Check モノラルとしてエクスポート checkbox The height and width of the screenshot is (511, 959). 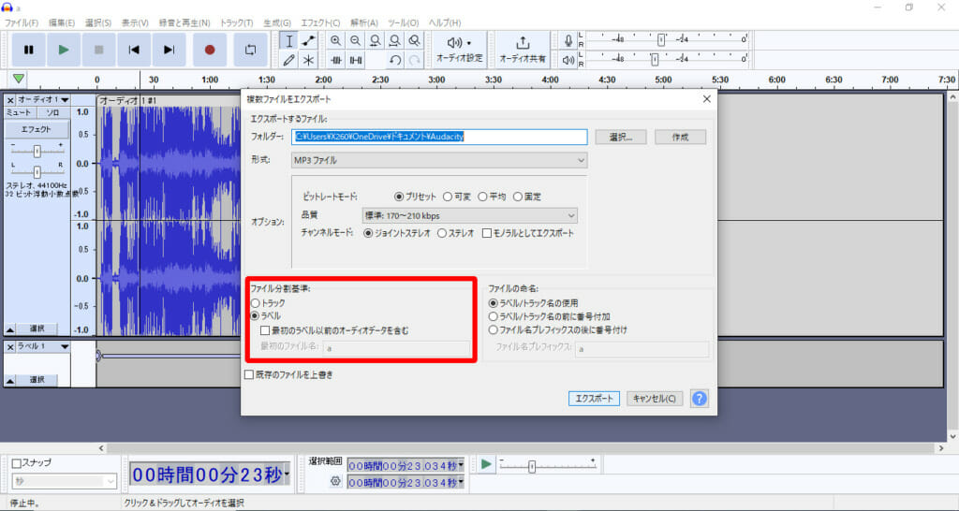(528, 233)
